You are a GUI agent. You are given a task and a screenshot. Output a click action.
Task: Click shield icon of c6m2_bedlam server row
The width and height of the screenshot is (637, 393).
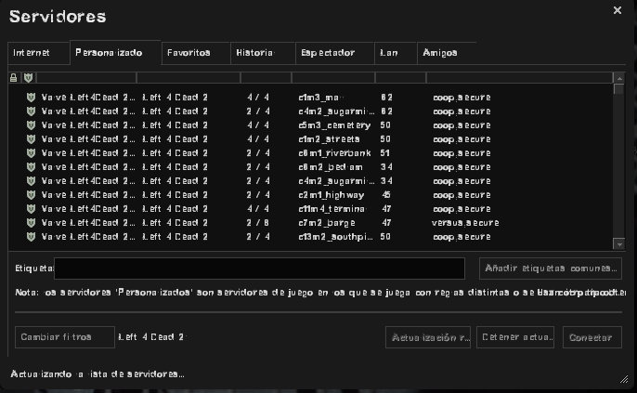[31, 167]
